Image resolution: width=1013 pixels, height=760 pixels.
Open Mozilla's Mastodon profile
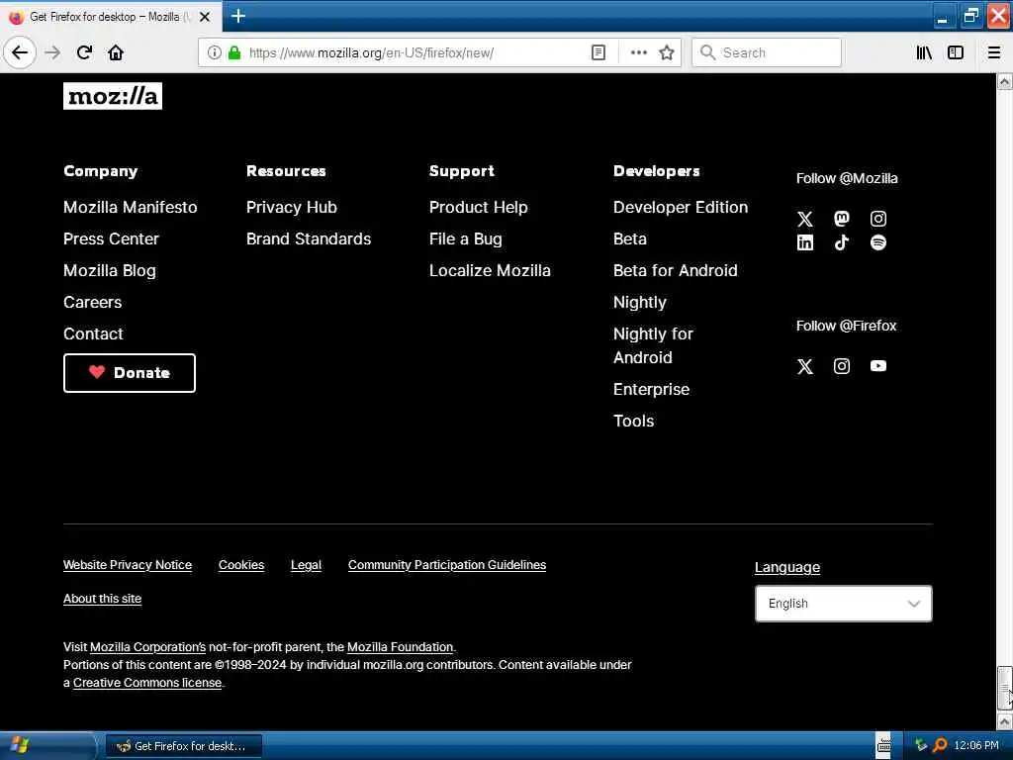coord(842,219)
